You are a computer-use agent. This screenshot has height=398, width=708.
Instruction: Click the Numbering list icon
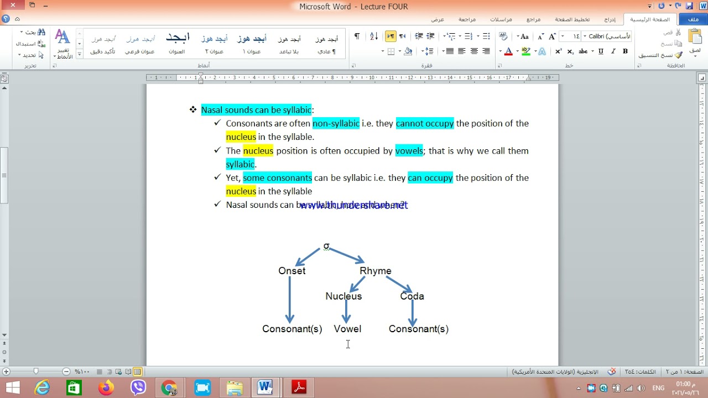[x=468, y=36]
